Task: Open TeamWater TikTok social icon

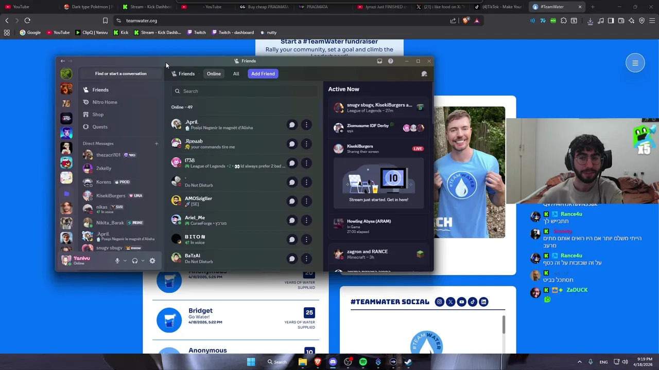Action: pos(473,302)
